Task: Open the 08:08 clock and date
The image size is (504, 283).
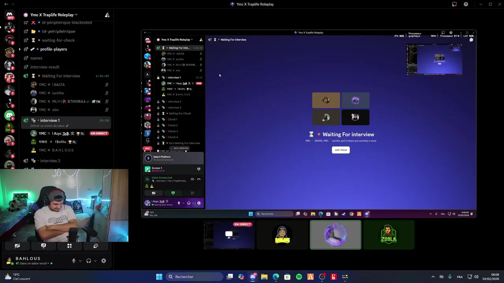Action: pos(491,277)
